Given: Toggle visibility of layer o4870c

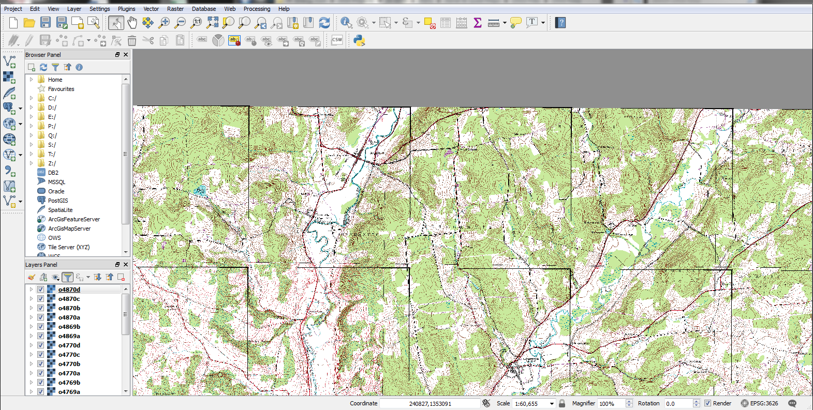Looking at the screenshot, I should [40, 299].
